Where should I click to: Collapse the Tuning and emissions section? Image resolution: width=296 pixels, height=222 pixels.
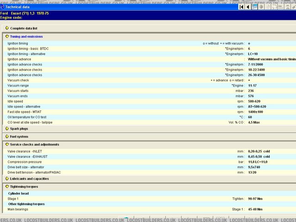[x=7, y=37]
